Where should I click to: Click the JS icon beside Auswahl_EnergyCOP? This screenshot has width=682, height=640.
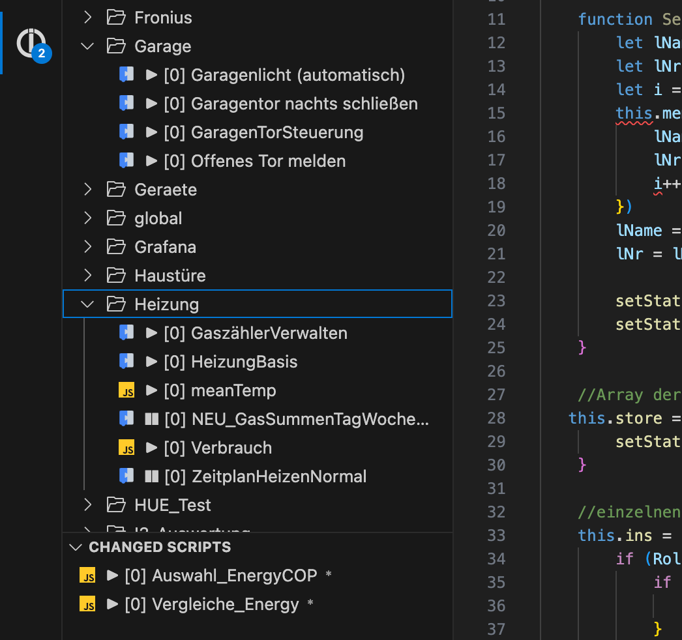(87, 575)
